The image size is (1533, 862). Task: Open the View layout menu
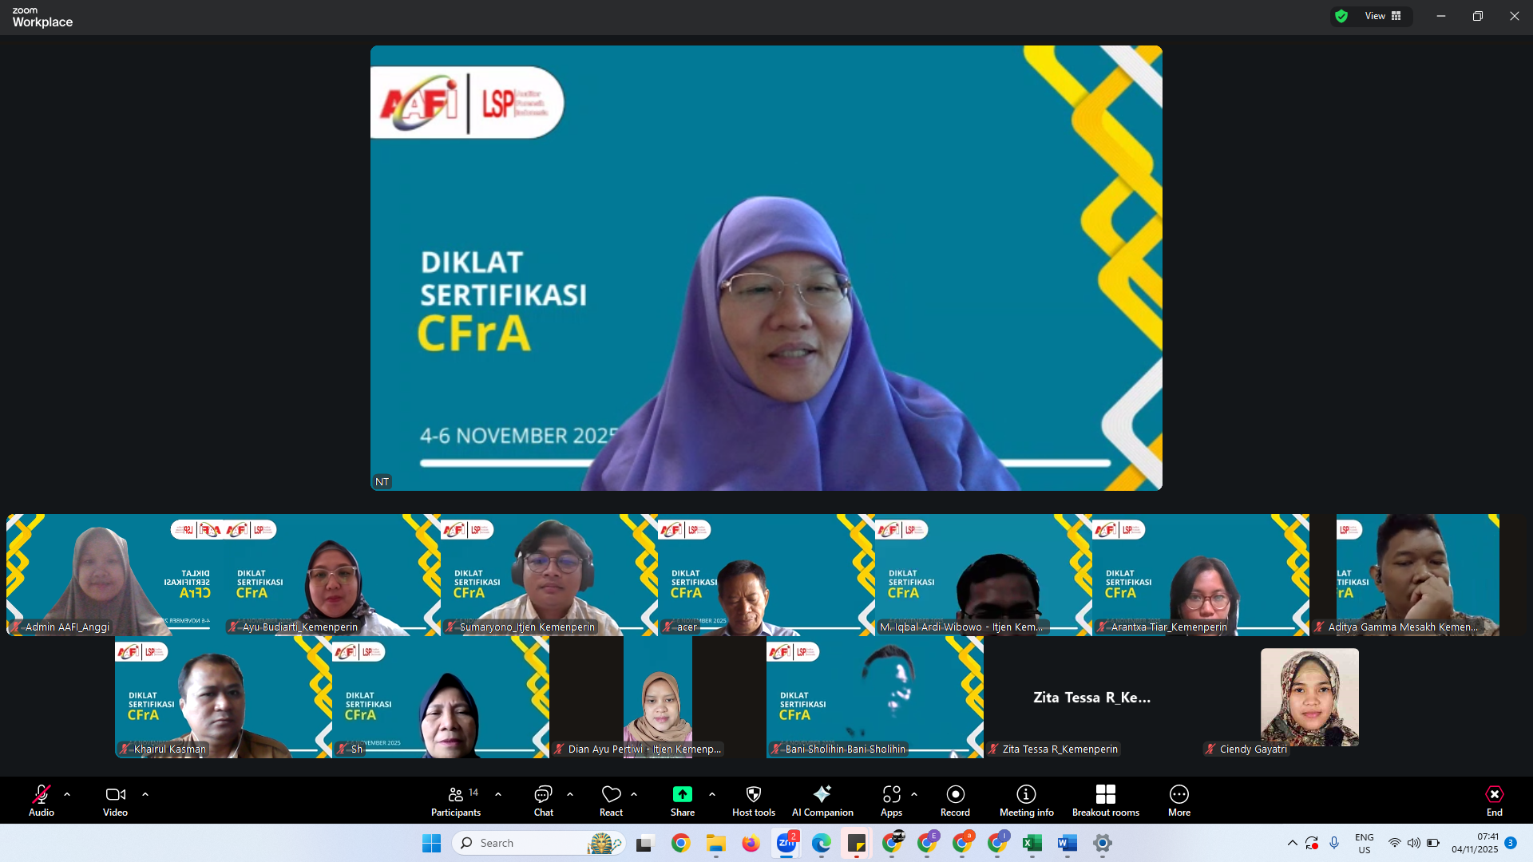(x=1383, y=16)
